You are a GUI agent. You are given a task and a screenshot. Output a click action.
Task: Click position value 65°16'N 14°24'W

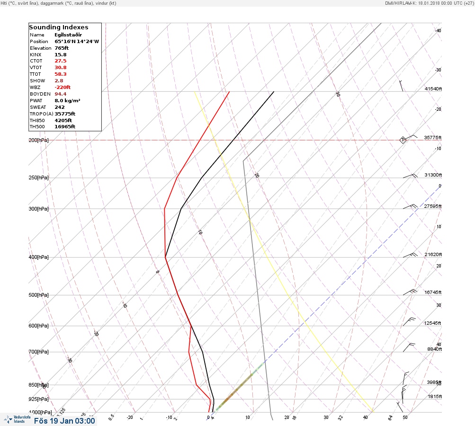(x=77, y=42)
